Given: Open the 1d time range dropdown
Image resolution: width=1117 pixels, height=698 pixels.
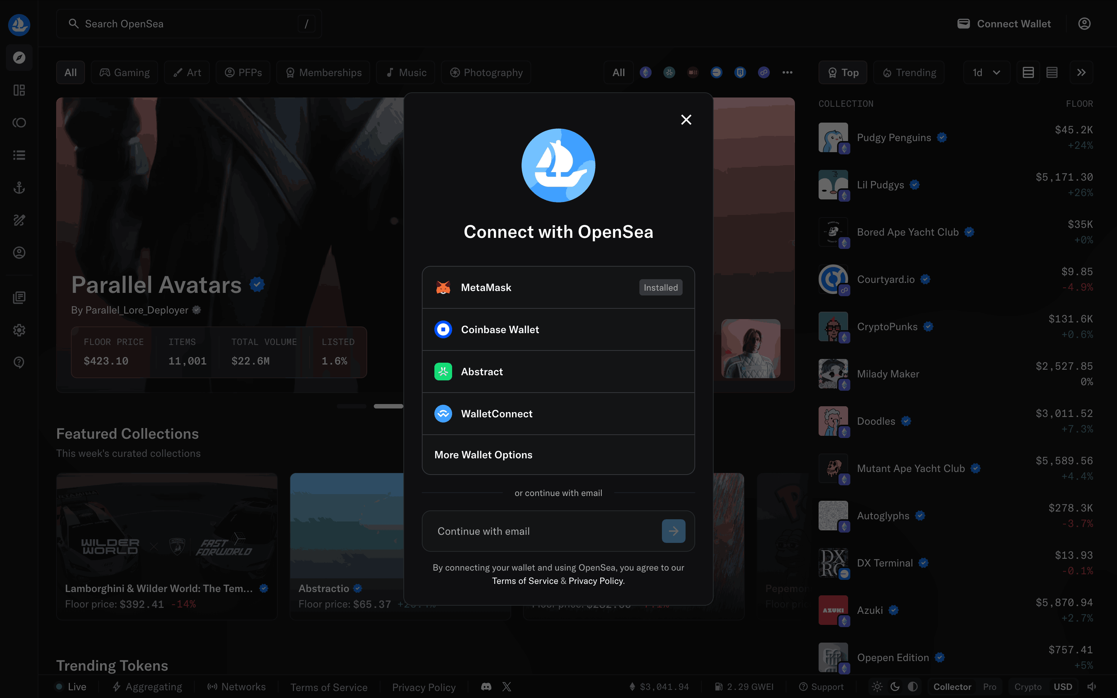Looking at the screenshot, I should click(986, 72).
